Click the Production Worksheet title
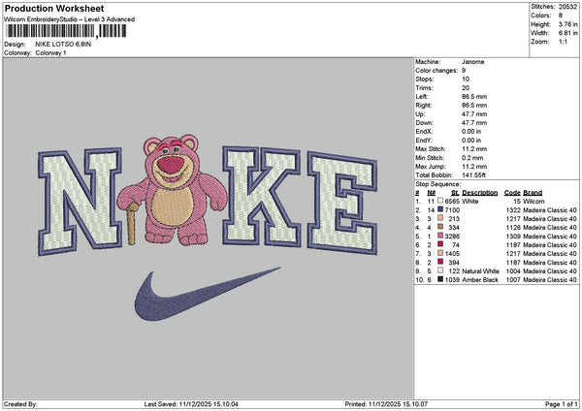The width and height of the screenshot is (582, 411). coord(54,8)
